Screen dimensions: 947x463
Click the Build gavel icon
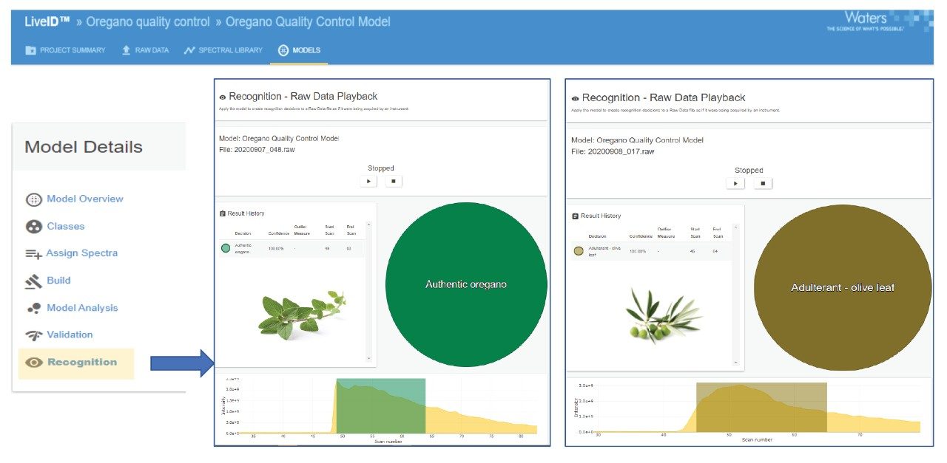pyautogui.click(x=34, y=281)
